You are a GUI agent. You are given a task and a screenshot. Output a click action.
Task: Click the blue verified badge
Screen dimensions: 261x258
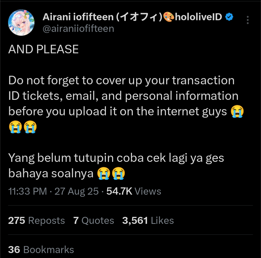click(x=229, y=17)
